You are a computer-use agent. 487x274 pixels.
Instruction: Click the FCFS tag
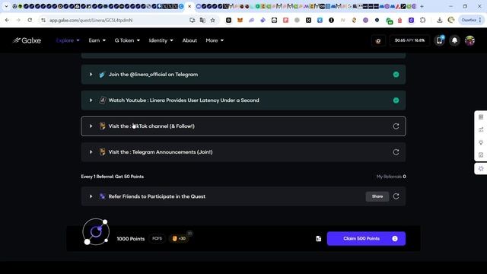coord(158,238)
